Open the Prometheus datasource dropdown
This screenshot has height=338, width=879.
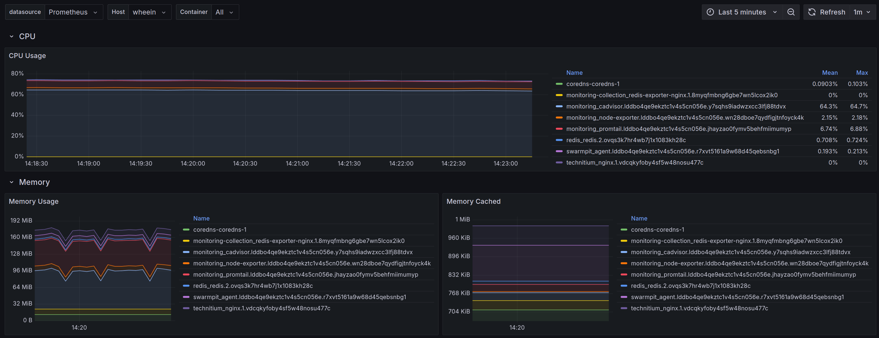pyautogui.click(x=73, y=12)
